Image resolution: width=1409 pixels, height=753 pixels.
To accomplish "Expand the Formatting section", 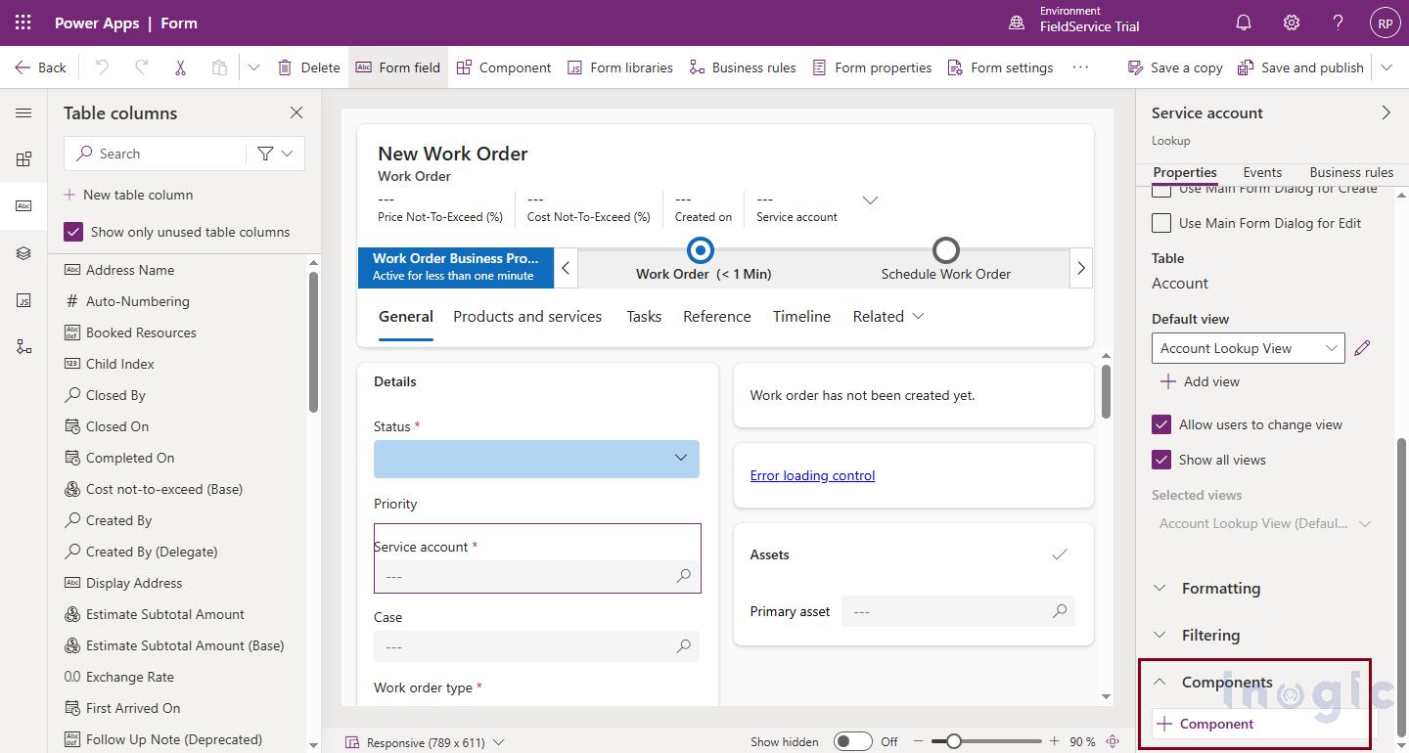I will 1207,588.
